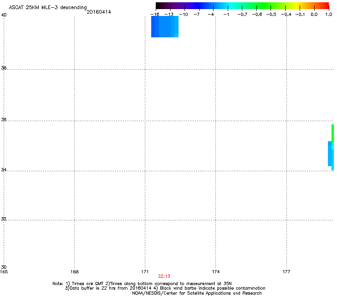
Task: Click the -0.1 color scale label
Action: pos(300,15)
